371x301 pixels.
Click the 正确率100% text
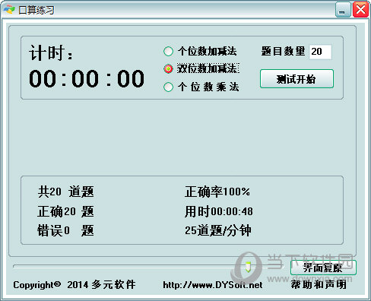(217, 192)
